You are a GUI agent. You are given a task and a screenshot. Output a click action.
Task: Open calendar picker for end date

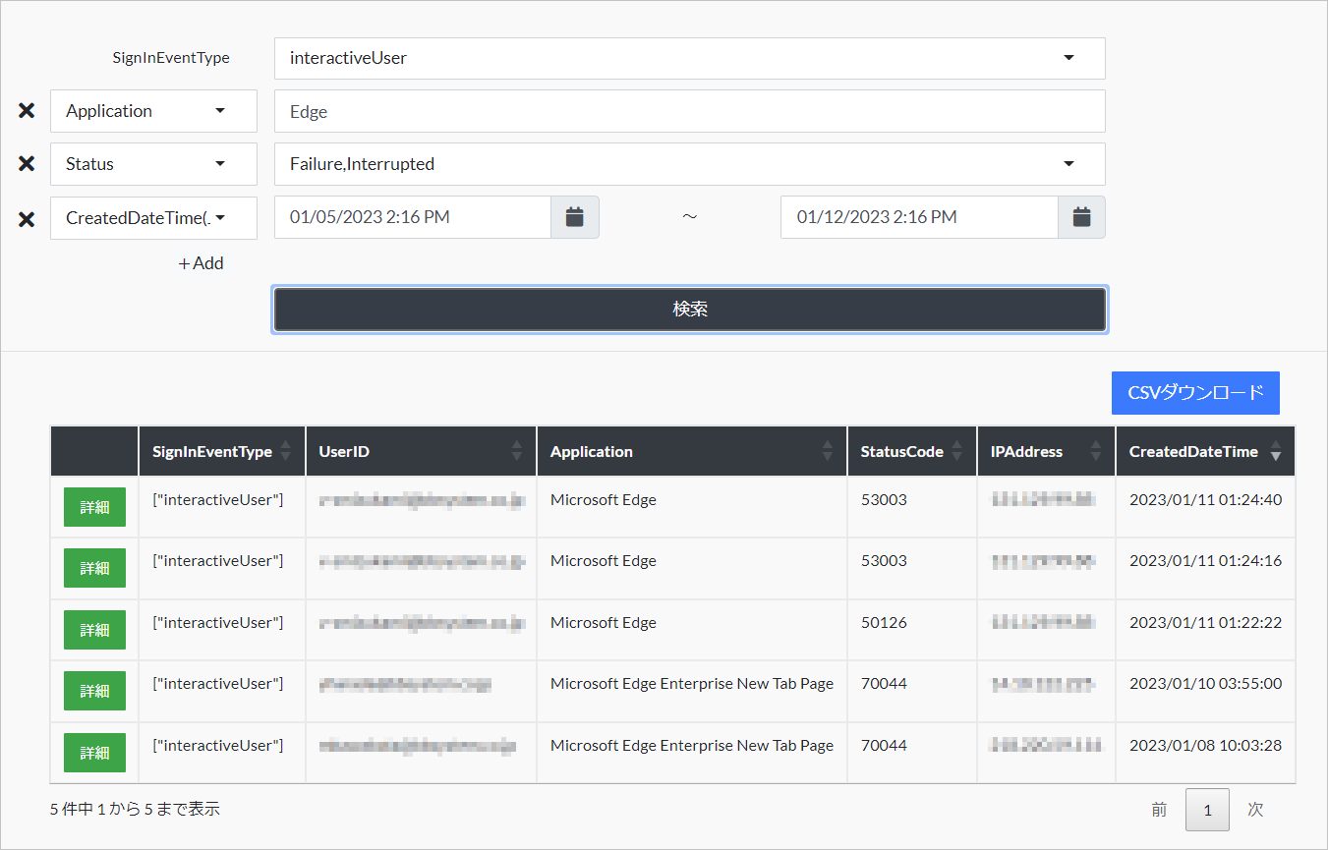(x=1081, y=217)
